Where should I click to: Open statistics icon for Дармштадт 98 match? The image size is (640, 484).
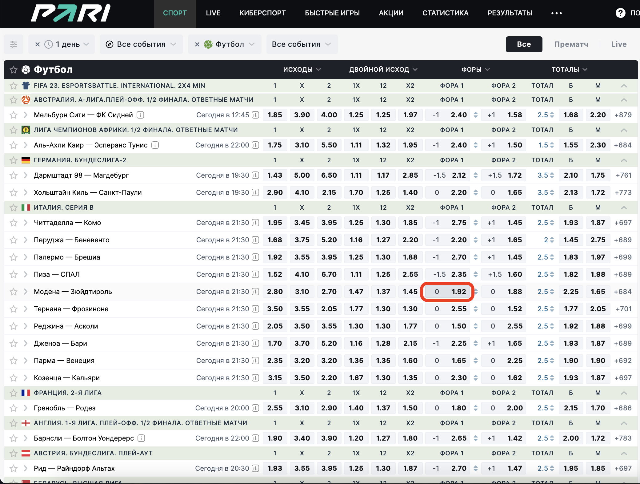coord(255,175)
